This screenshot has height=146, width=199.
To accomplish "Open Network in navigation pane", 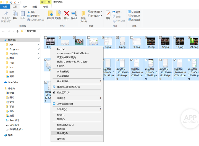I will point(9,135).
